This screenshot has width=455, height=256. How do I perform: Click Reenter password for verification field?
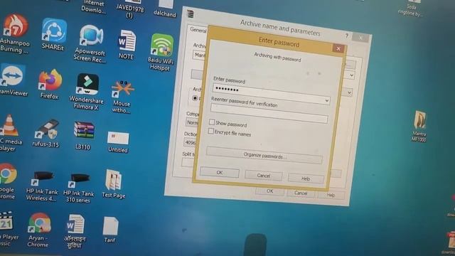269,113
